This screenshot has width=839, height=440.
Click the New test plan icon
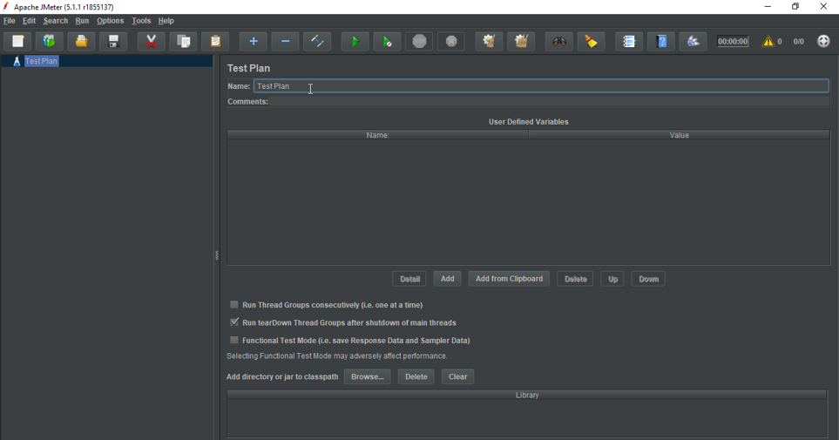click(17, 41)
